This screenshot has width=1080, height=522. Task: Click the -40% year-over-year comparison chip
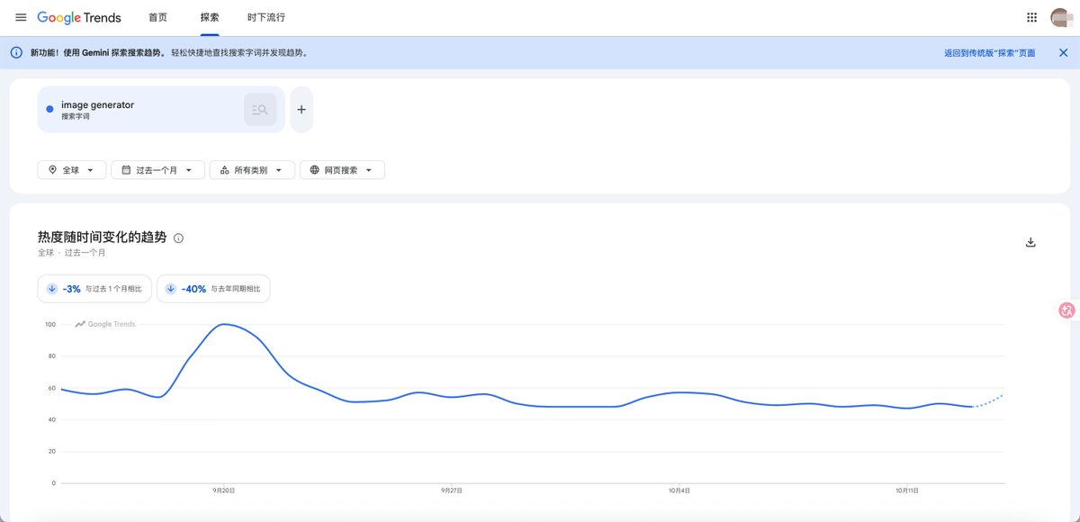point(213,289)
